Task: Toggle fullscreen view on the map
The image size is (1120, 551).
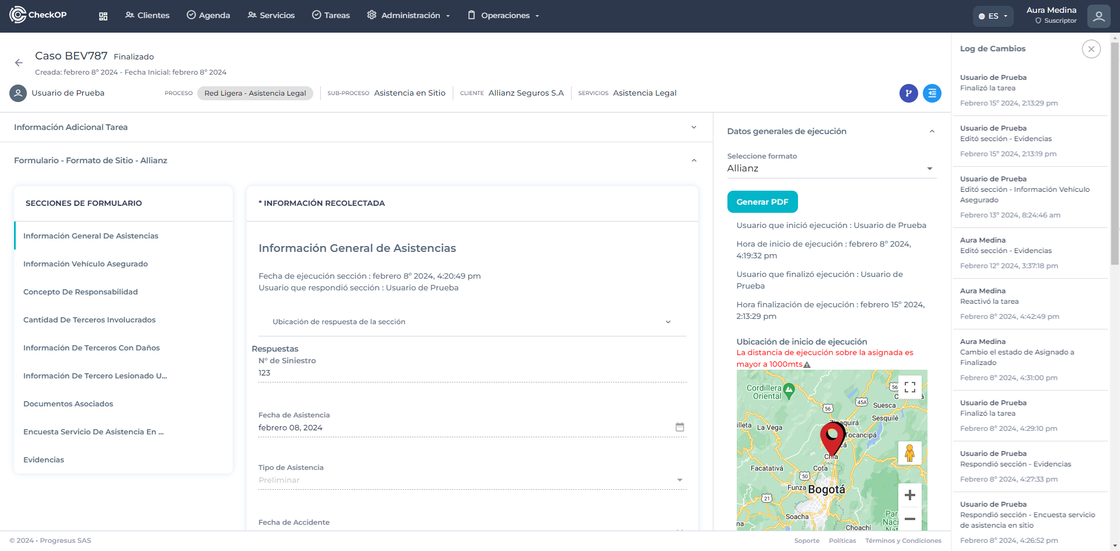Action: tap(909, 387)
